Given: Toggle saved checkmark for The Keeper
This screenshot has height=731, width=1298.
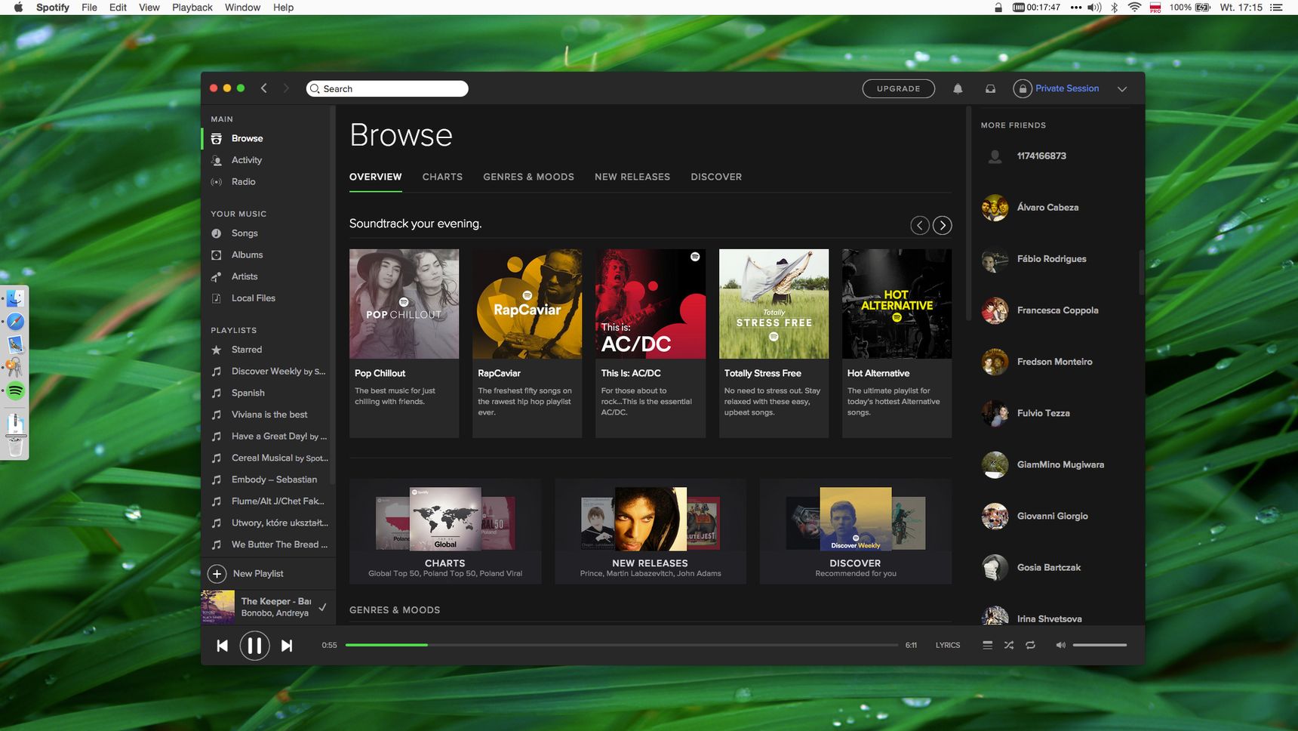Looking at the screenshot, I should pyautogui.click(x=323, y=607).
